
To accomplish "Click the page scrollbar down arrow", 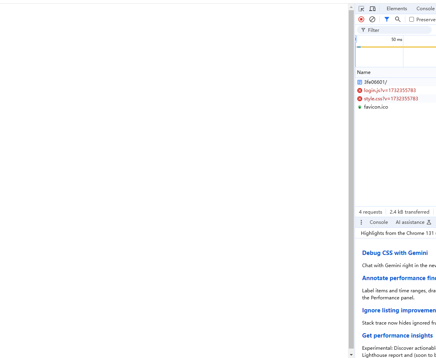I will [351, 355].
